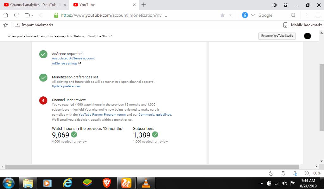
Task: Open the vertical three-dot menu
Action: click(x=307, y=15)
